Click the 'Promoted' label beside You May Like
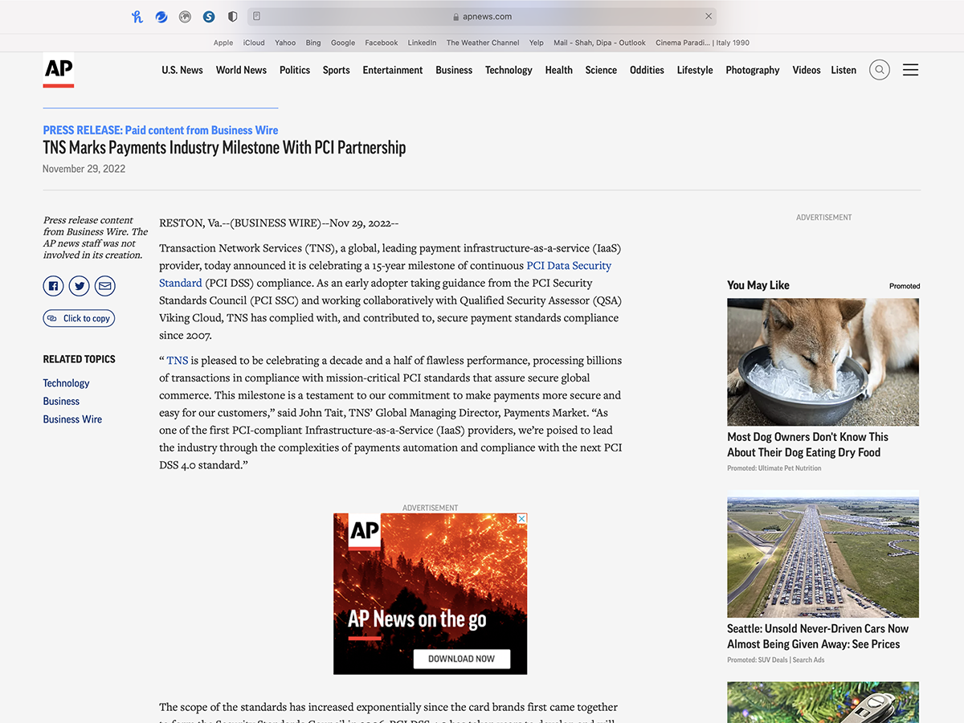The image size is (964, 723). [x=905, y=286]
